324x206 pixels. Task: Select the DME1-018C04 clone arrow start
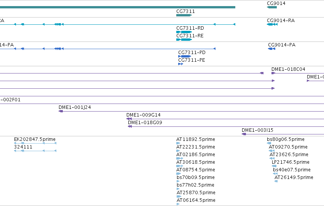click(273, 73)
